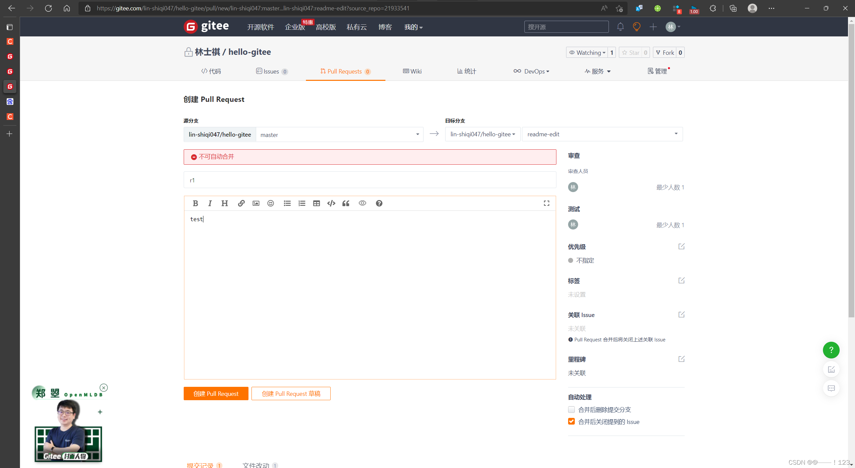Expand the readme-edit target branch dropdown
The width and height of the screenshot is (855, 468).
(x=602, y=134)
